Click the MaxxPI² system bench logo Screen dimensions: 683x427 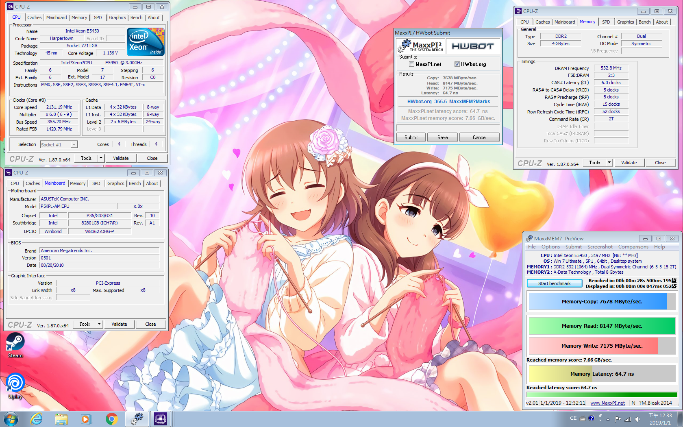(x=421, y=46)
